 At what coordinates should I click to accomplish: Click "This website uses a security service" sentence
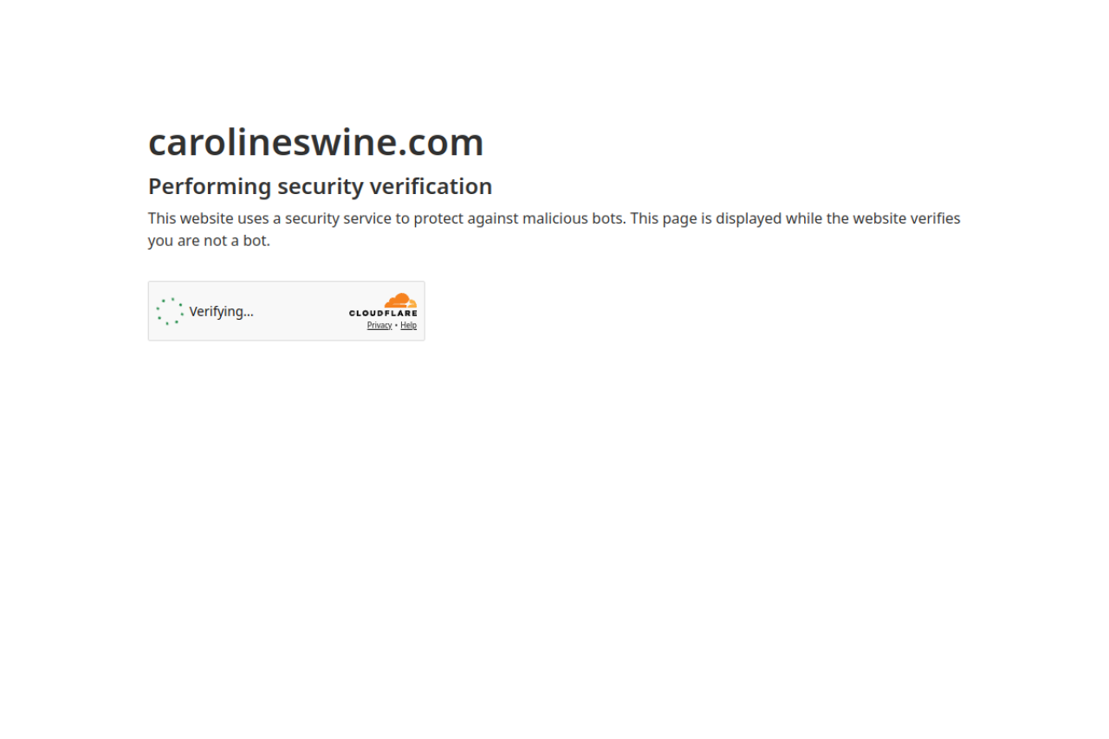[269, 218]
